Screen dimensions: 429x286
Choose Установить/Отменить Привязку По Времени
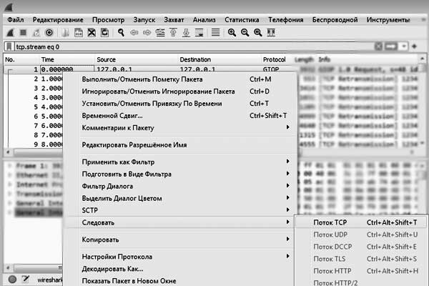click(x=181, y=104)
